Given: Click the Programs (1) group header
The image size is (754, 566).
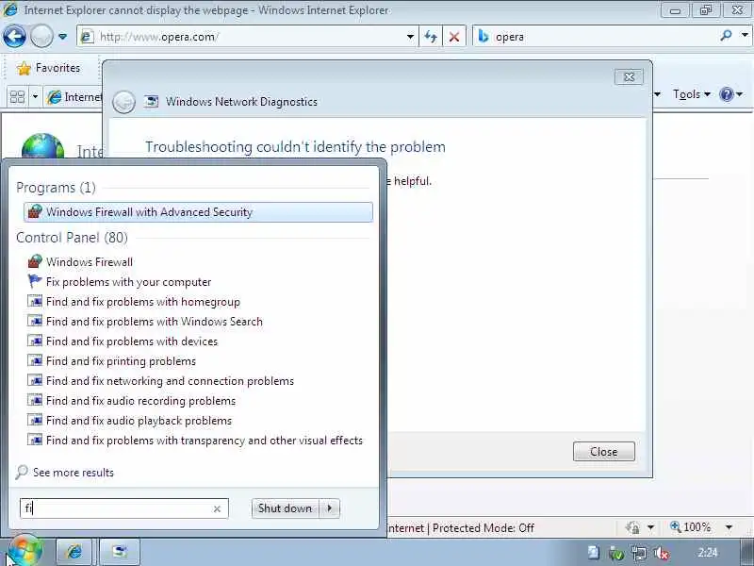Looking at the screenshot, I should (56, 188).
